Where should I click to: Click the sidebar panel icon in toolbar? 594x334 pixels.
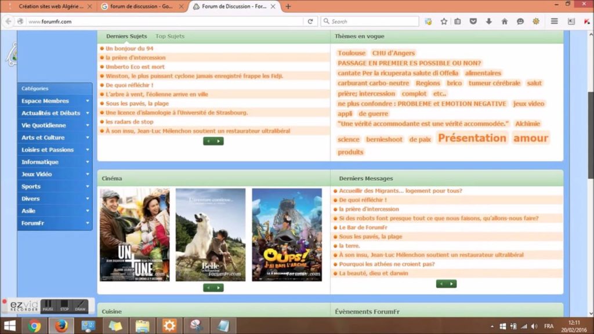(x=571, y=21)
